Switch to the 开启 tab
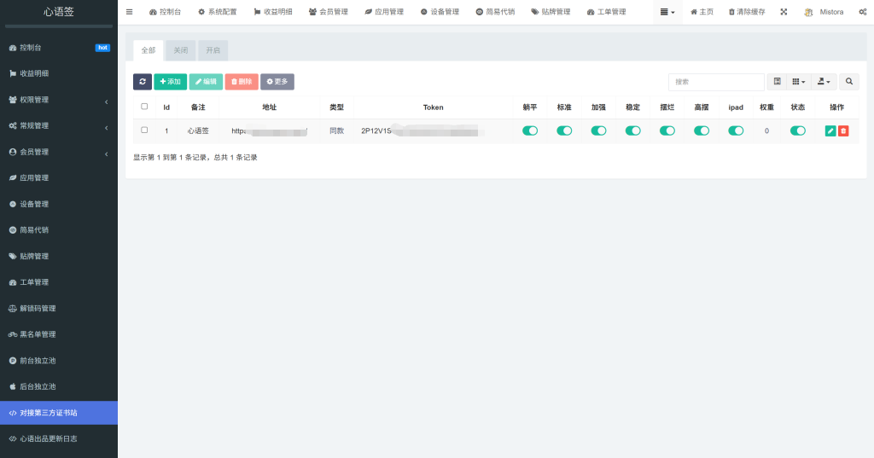This screenshot has width=874, height=458. 213,50
